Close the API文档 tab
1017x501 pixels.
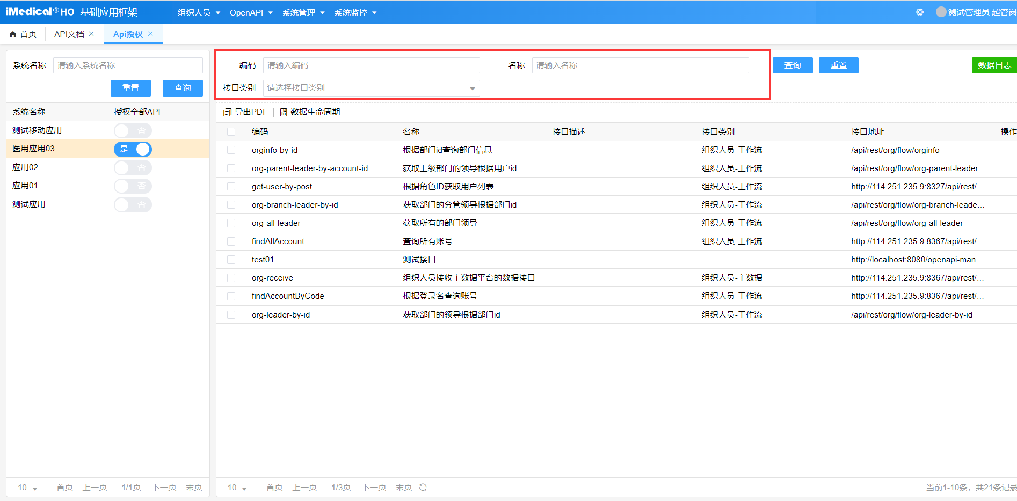click(x=91, y=33)
